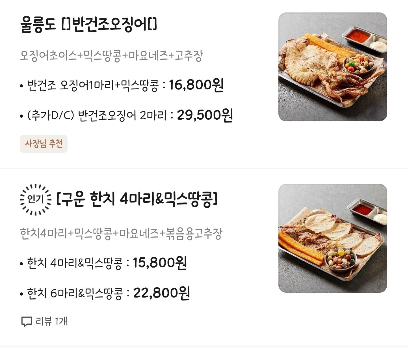Open the grilled 한치 menu photo
The height and width of the screenshot is (349, 407).
coord(332,238)
